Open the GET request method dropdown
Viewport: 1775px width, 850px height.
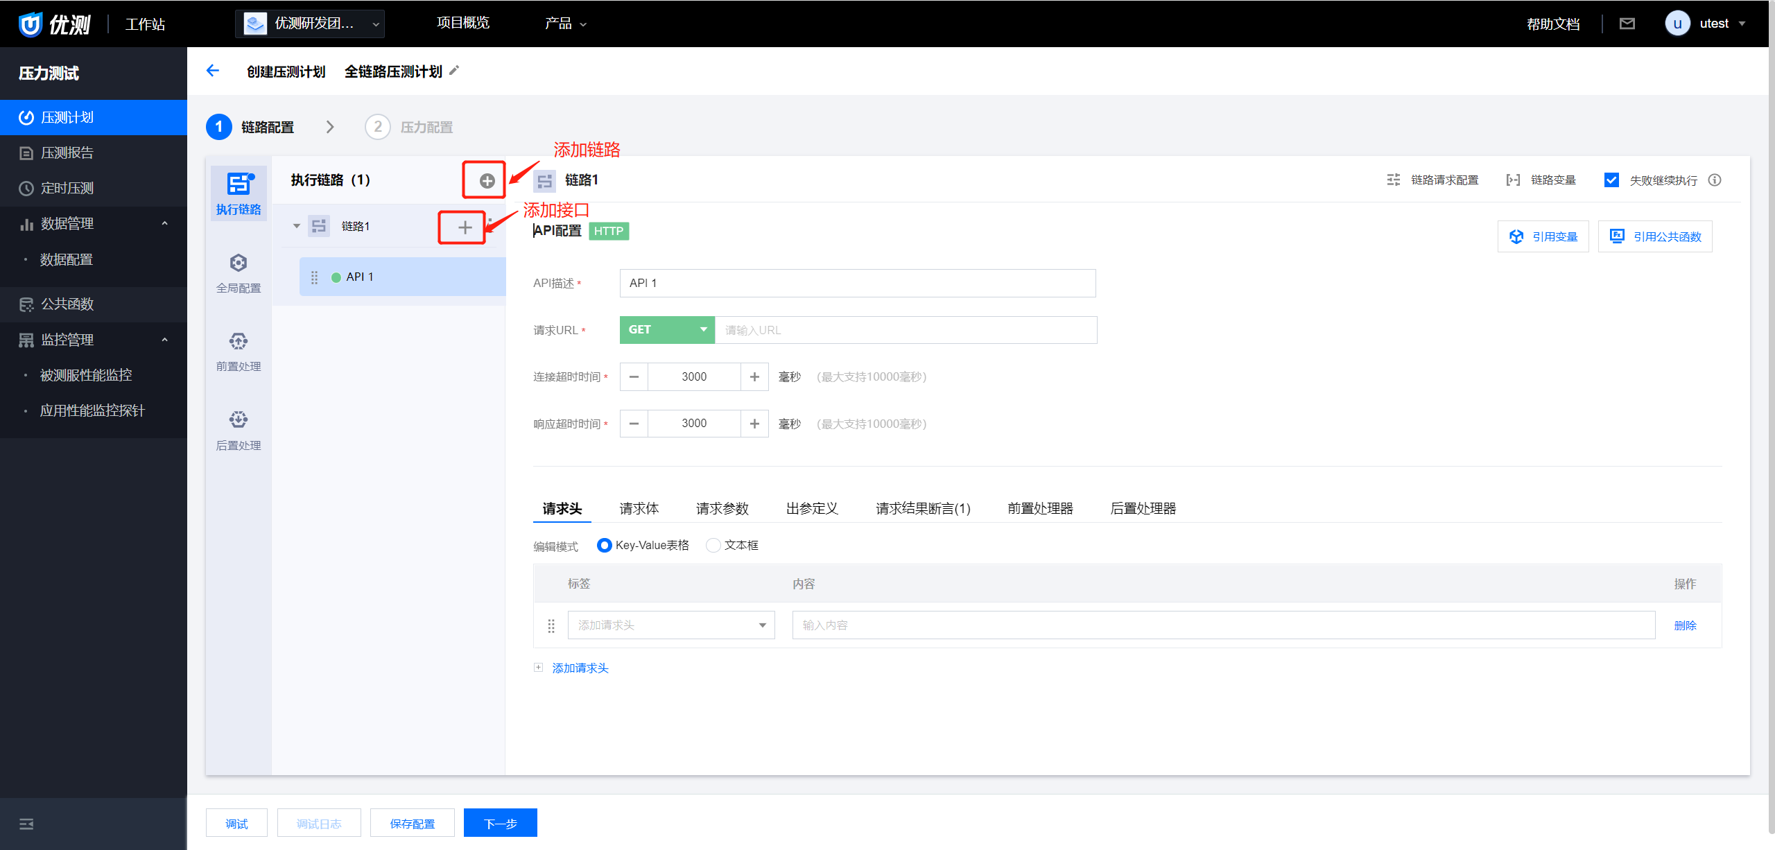click(666, 330)
